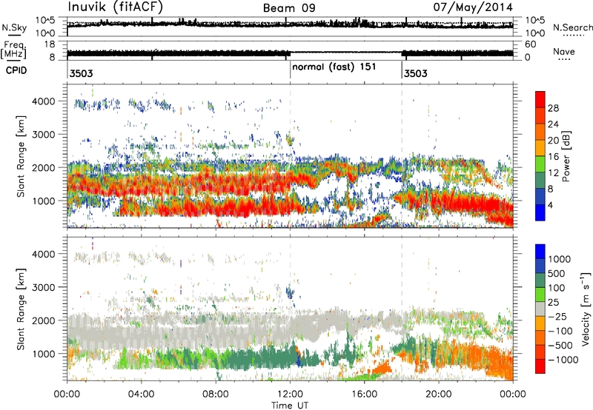
Task: Click the '16:00' time axis tick label
Action: (364, 394)
